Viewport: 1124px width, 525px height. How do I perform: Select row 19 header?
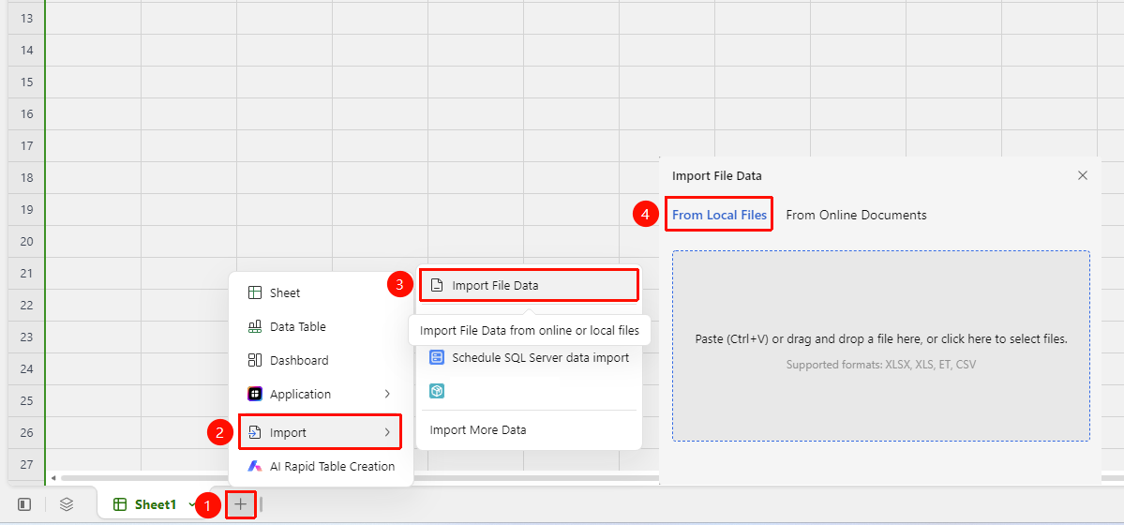[26, 209]
